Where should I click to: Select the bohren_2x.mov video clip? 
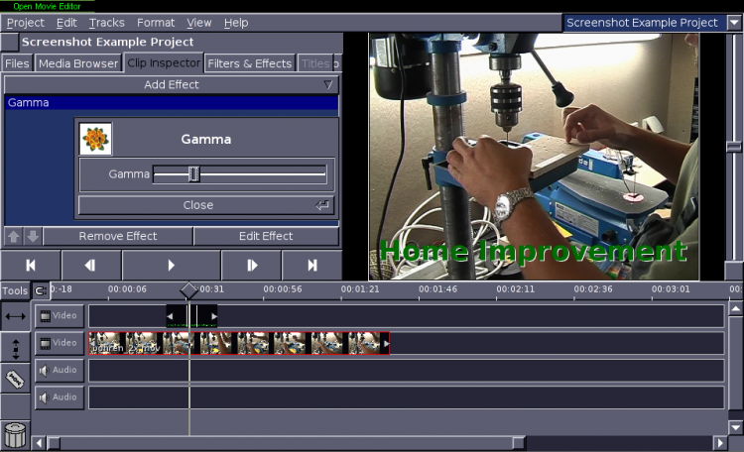[x=239, y=343]
